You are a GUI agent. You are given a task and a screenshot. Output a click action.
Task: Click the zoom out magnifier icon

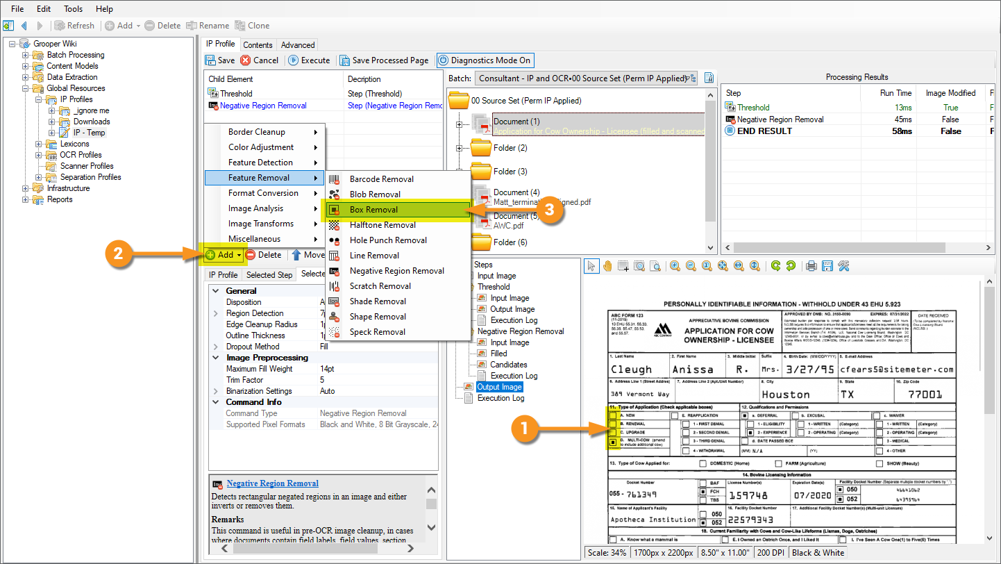point(691,266)
